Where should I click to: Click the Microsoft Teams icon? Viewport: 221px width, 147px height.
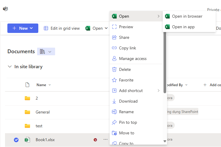tap(5, 9)
